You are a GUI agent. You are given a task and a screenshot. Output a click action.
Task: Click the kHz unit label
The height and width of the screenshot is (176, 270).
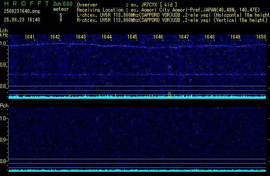(4, 35)
